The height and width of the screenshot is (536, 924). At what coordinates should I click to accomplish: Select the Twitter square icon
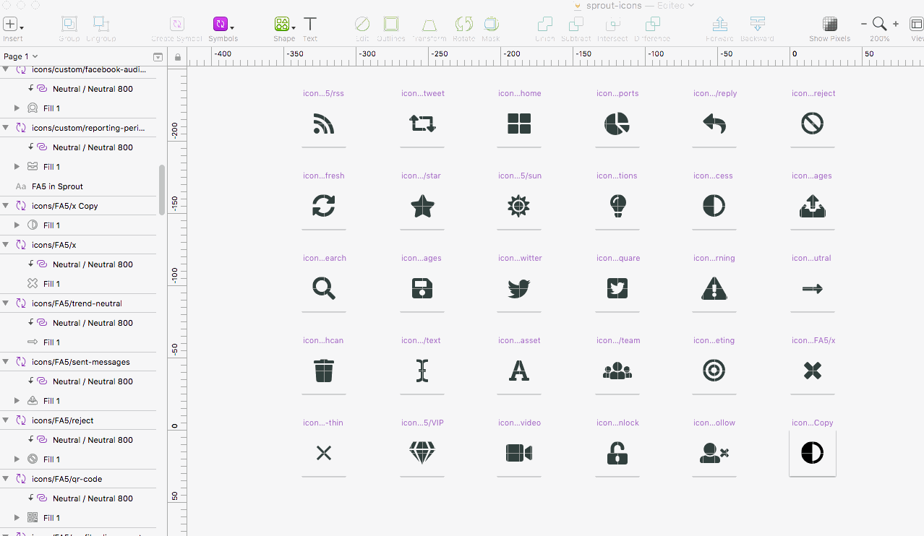[x=617, y=288]
